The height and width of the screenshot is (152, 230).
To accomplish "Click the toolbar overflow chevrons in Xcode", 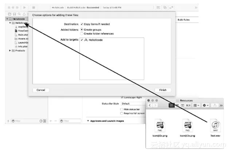I will (x=196, y=8).
